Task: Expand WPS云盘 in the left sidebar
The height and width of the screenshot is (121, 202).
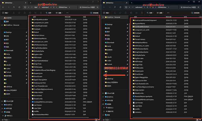Action: 2,108
